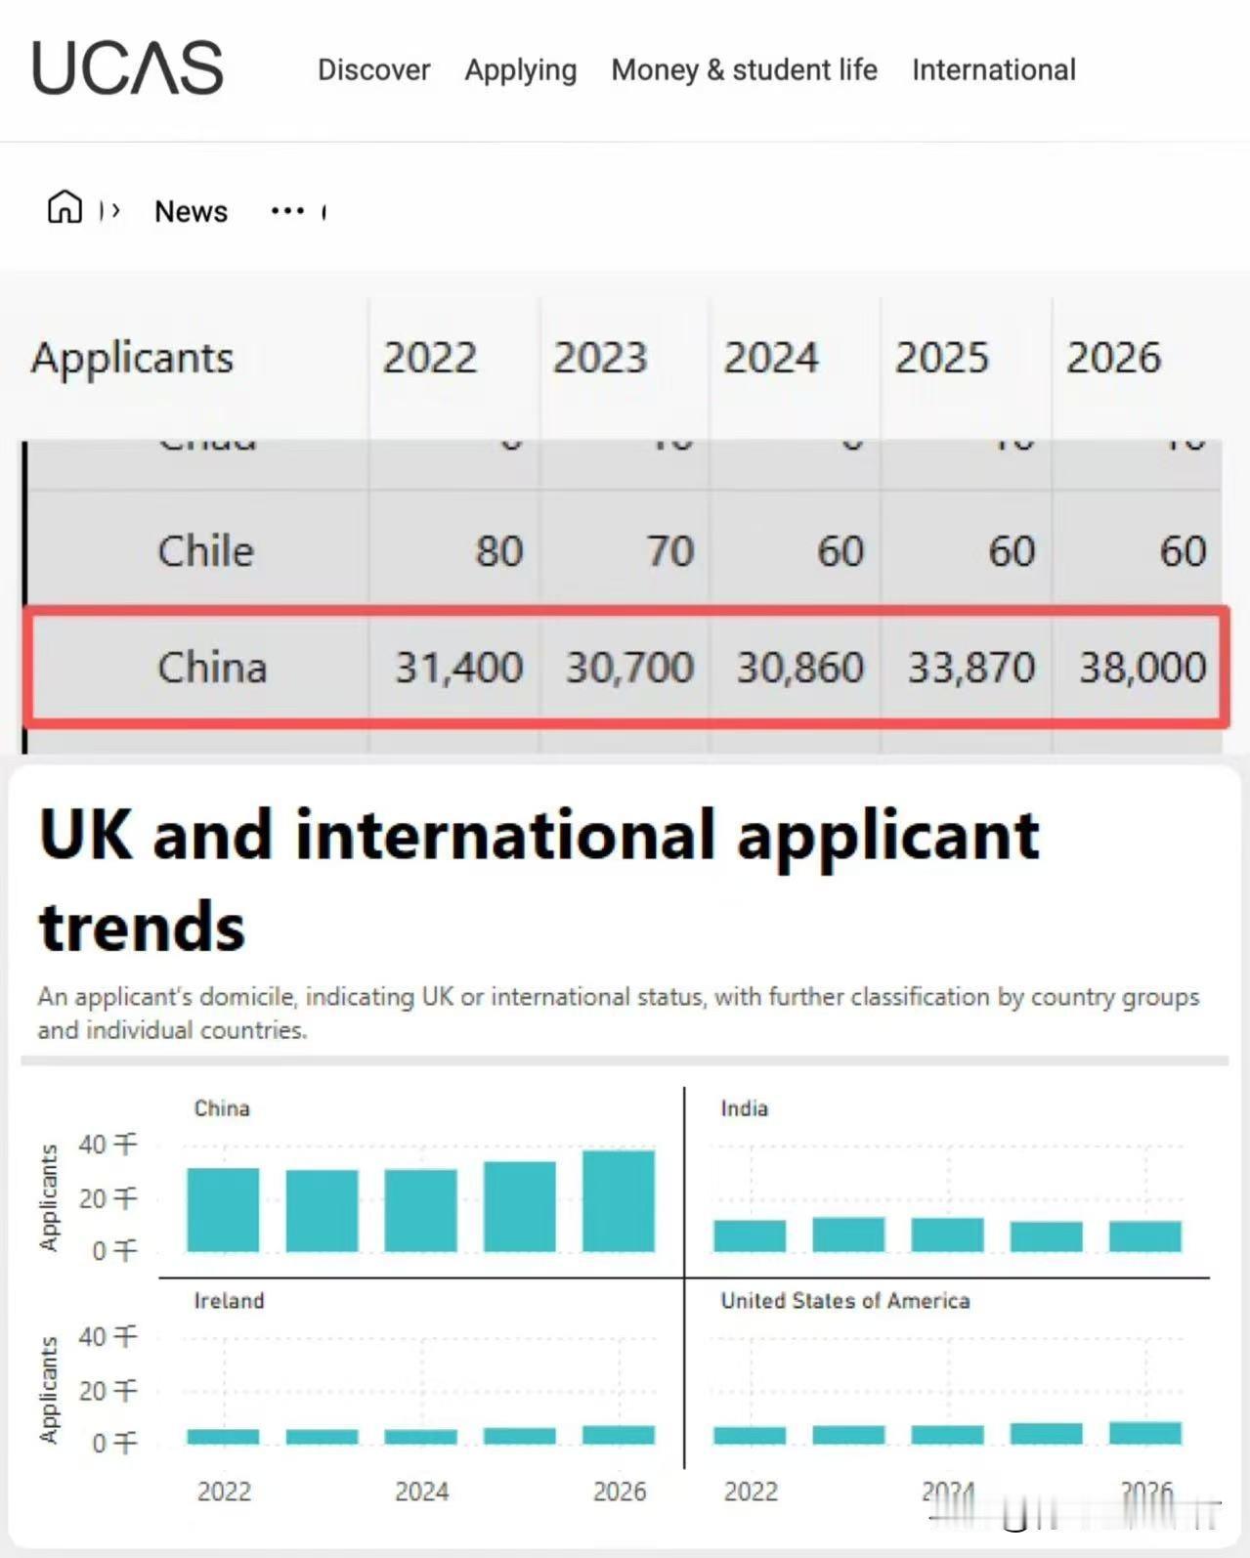Viewport: 1250px width, 1558px height.
Task: Click China 2024 value 30,860
Action: pyautogui.click(x=800, y=668)
